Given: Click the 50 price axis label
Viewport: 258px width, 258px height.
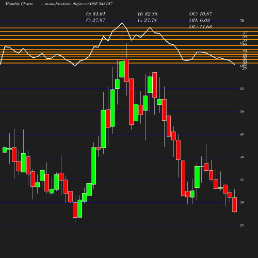Looking at the screenshot, I should coord(242,111).
